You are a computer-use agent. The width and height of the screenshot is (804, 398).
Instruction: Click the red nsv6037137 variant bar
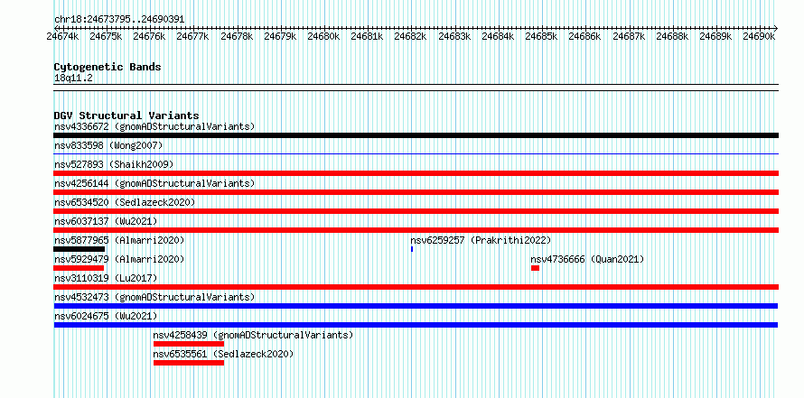coord(416,230)
